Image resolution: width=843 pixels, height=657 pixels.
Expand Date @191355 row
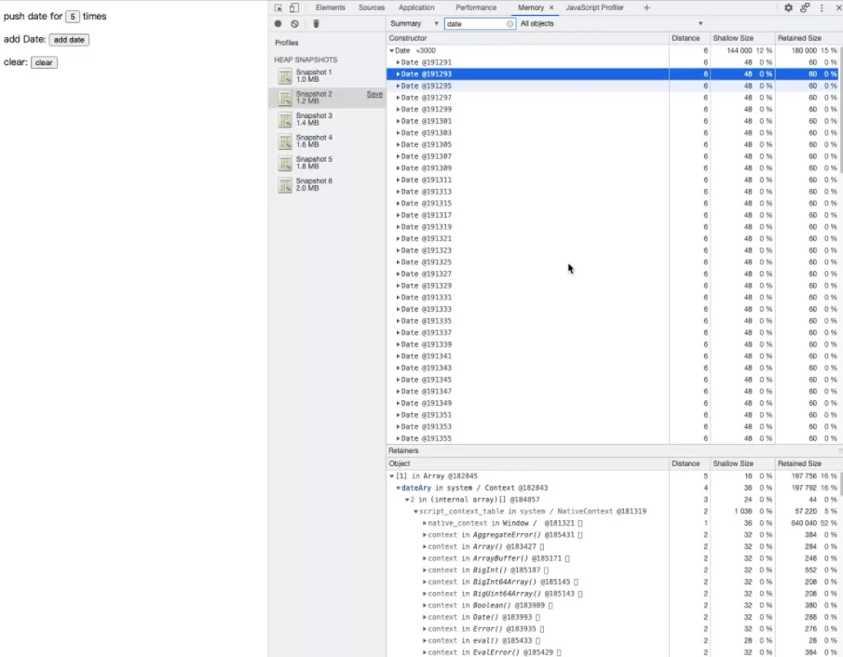point(398,438)
